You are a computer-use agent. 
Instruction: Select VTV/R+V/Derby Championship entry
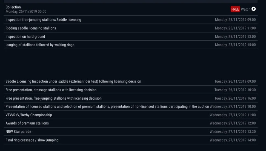[131, 115]
